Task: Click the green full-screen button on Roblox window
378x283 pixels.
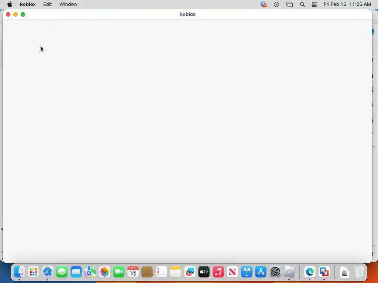Action: click(23, 14)
